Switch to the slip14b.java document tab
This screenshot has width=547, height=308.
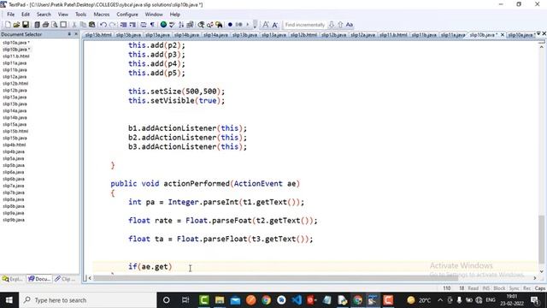point(186,35)
